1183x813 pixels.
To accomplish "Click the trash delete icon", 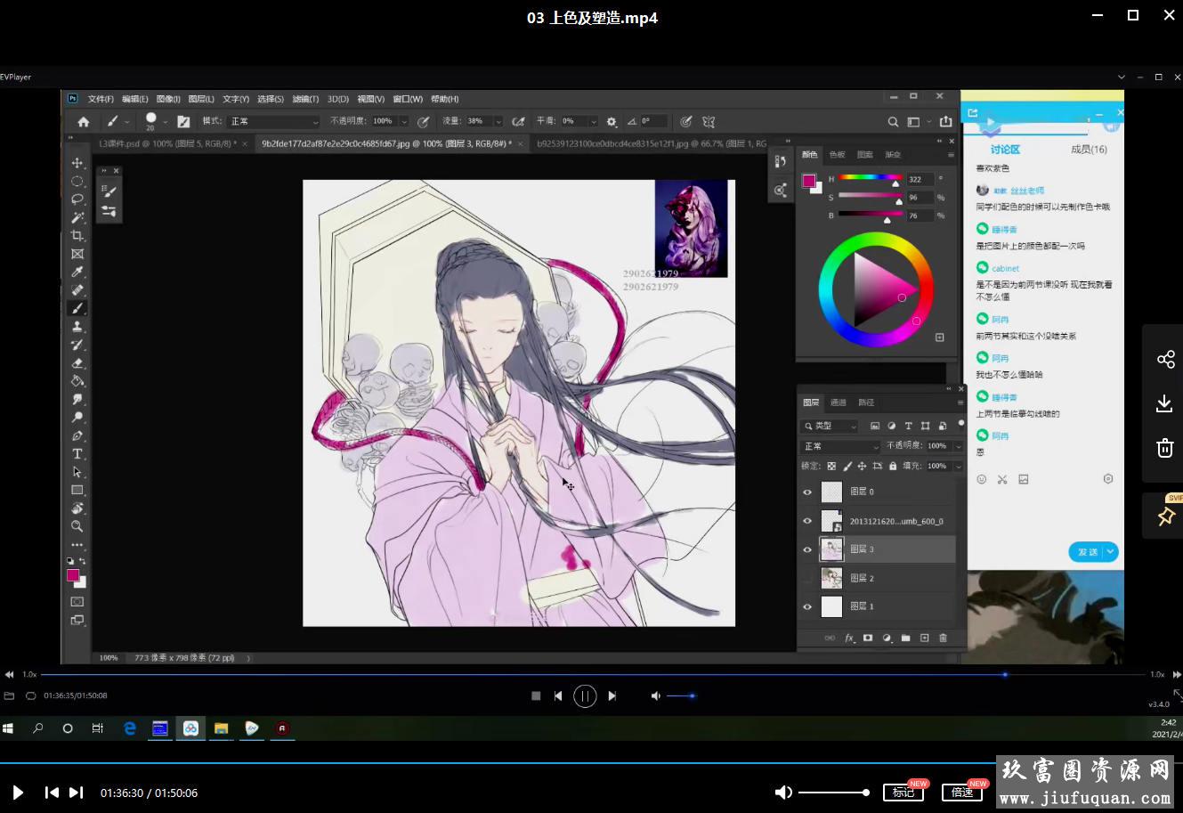I will (1164, 448).
